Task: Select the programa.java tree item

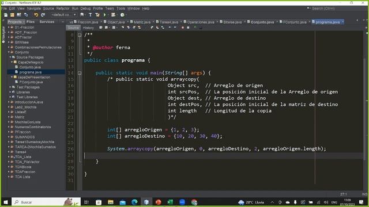Action: click(31, 72)
